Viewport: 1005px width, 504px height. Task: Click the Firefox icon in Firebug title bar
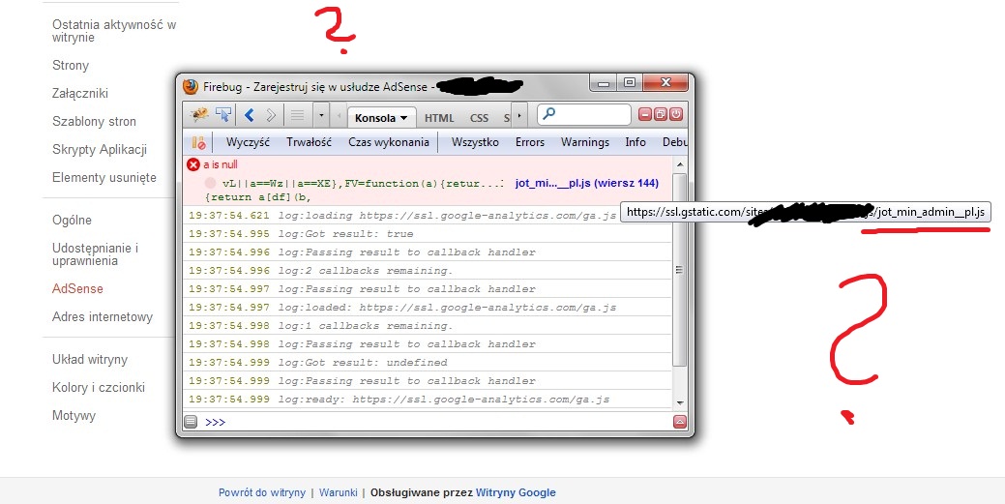coord(191,86)
